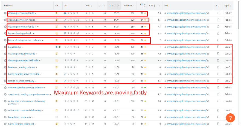Viewport: 241px width, 130px height.
Task: Open dropdown arrow next to bang bang commercial
Action: point(33,117)
